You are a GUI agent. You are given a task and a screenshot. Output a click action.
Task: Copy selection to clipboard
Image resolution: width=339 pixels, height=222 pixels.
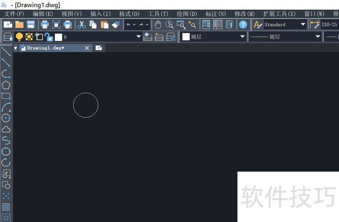(x=93, y=25)
